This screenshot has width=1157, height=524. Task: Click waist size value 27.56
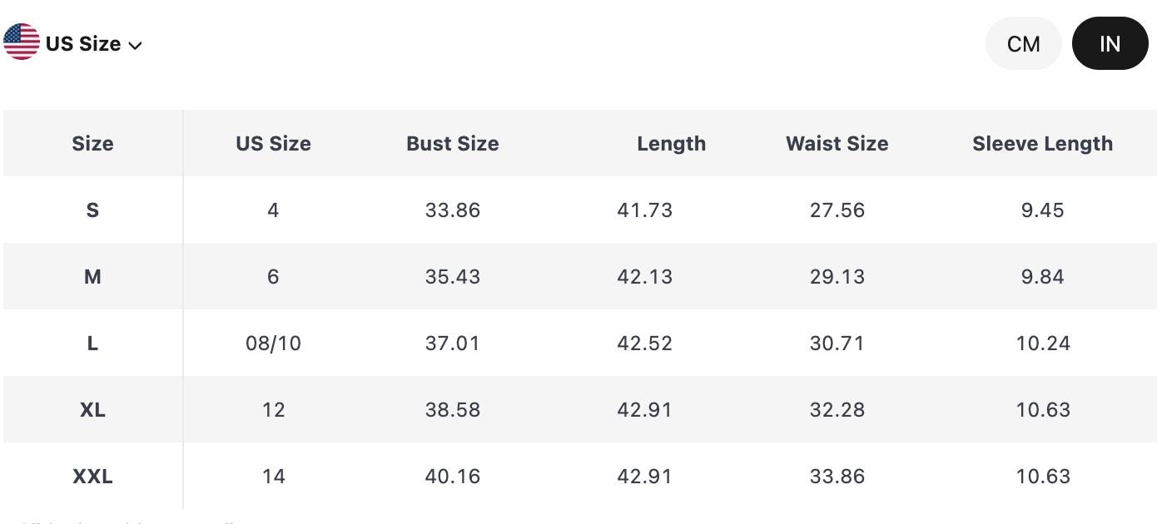pos(837,210)
